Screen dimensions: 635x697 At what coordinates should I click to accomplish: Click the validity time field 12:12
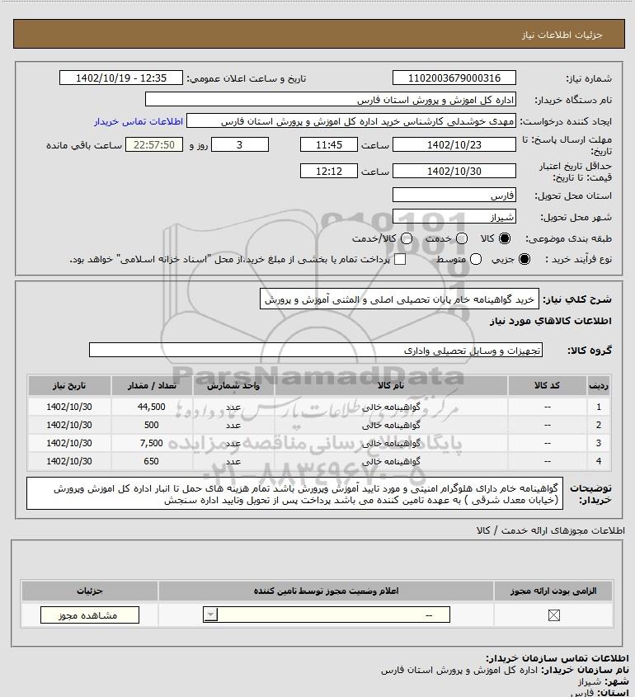[329, 171]
